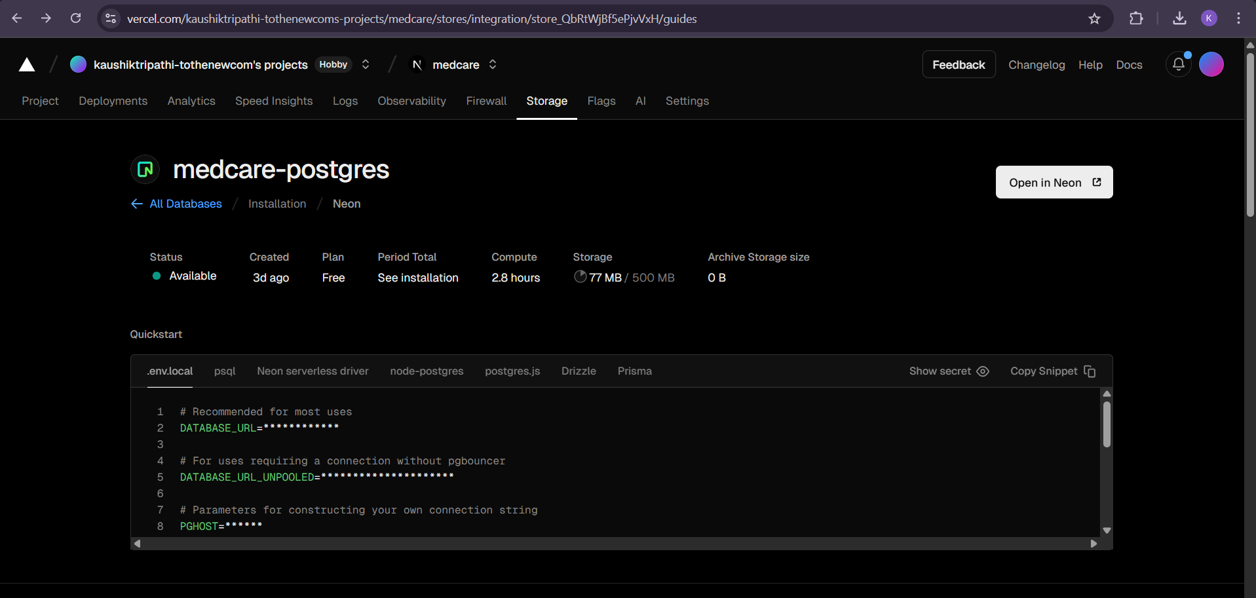This screenshot has width=1256, height=598.
Task: Click the medcare project N icon
Action: (x=417, y=64)
